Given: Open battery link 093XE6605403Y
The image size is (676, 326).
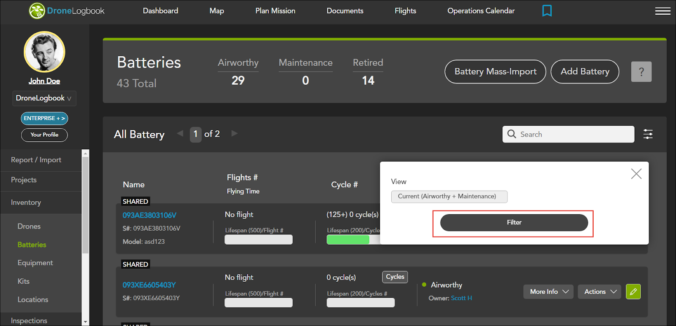Looking at the screenshot, I should click(149, 285).
